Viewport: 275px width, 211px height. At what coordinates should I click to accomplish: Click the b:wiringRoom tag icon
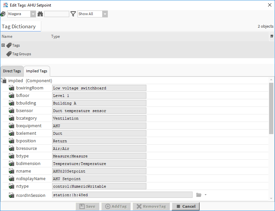tap(12, 88)
